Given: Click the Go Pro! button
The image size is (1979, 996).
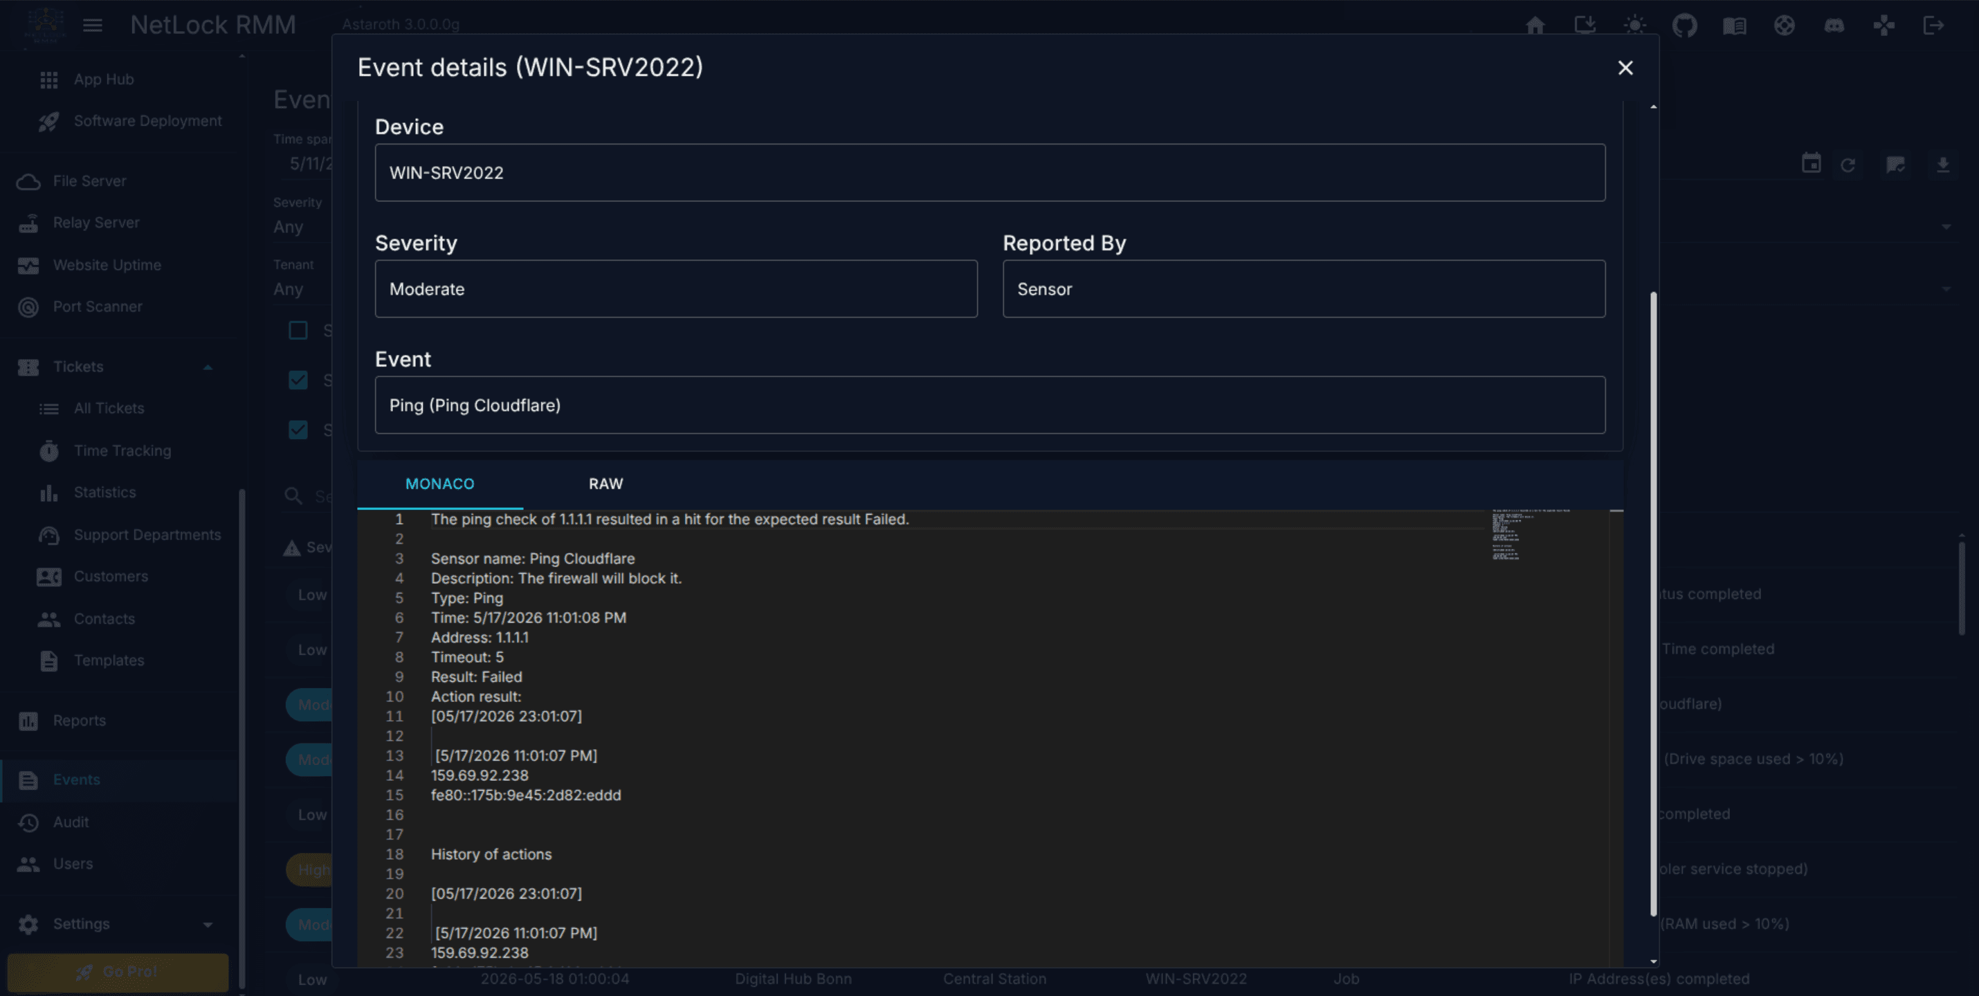Looking at the screenshot, I should click(x=118, y=971).
